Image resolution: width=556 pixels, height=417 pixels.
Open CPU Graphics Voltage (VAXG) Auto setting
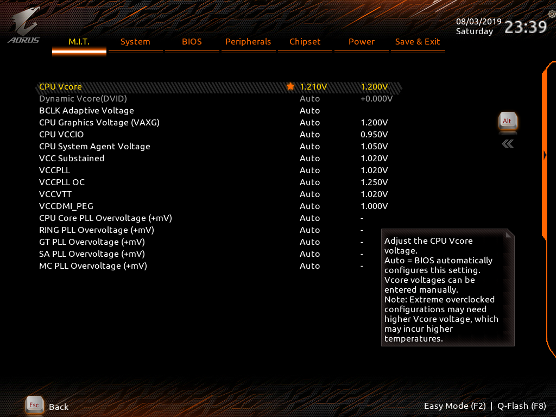point(309,123)
